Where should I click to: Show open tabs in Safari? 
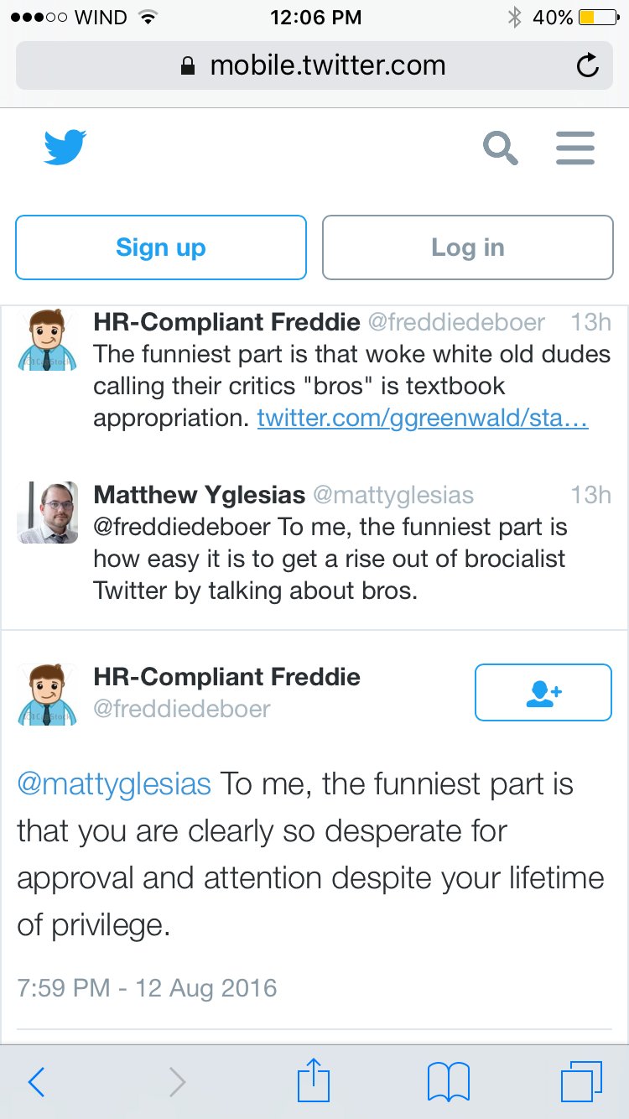coord(581,1081)
